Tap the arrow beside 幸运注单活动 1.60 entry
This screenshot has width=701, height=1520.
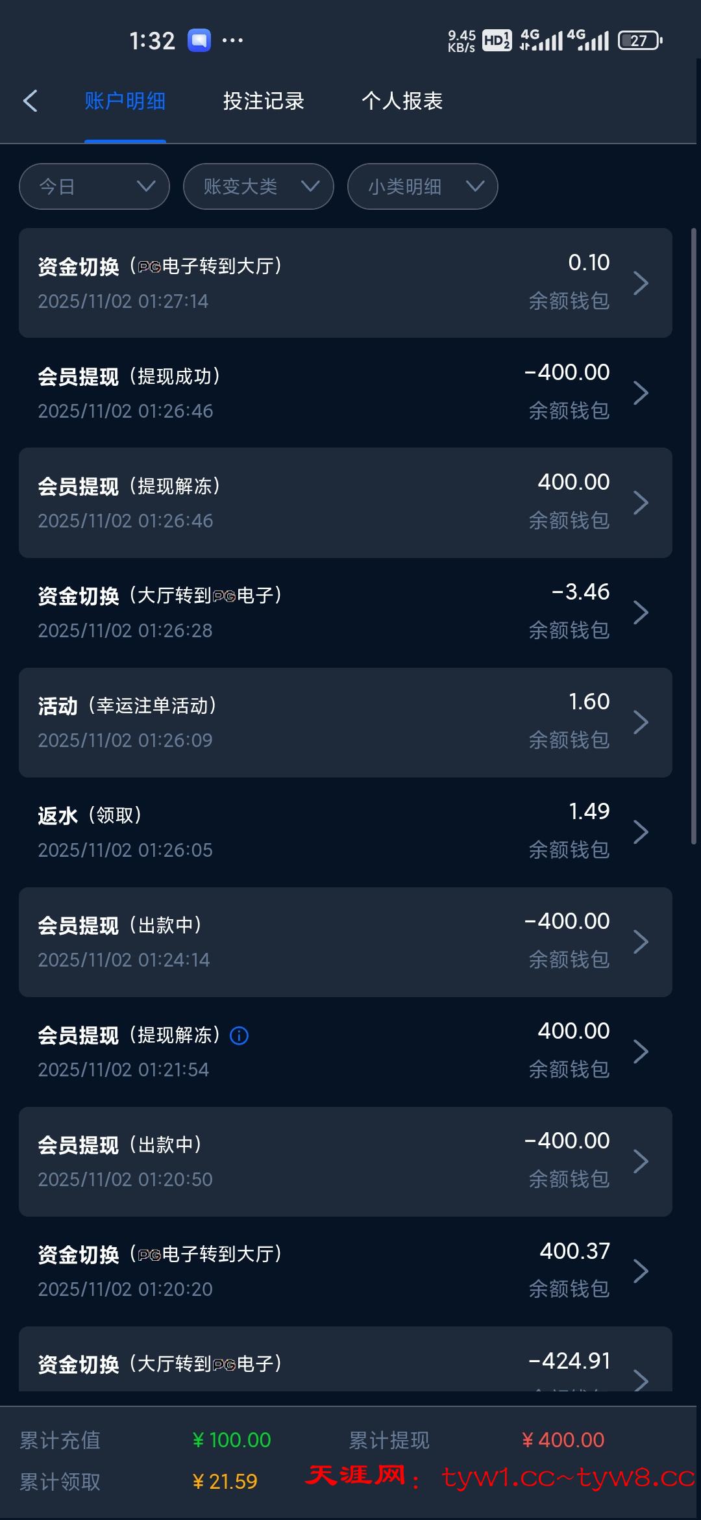(641, 722)
